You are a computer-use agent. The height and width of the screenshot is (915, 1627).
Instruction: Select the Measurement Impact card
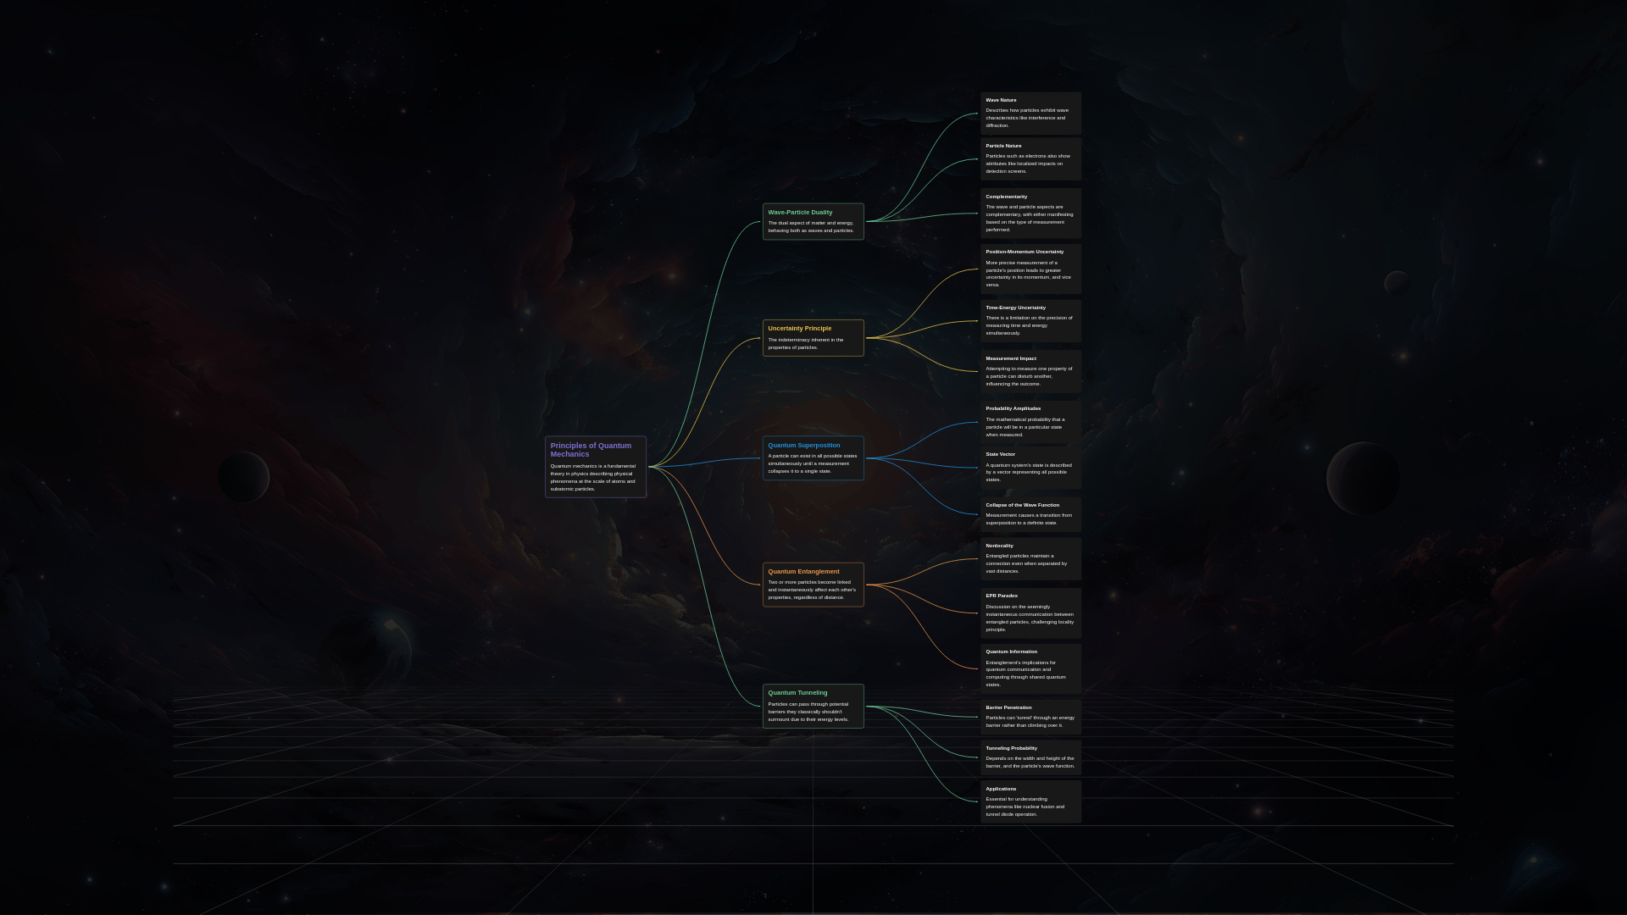pos(1030,371)
